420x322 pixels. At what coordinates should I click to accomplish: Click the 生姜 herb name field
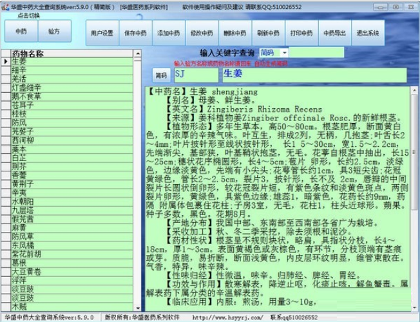click(x=314, y=75)
